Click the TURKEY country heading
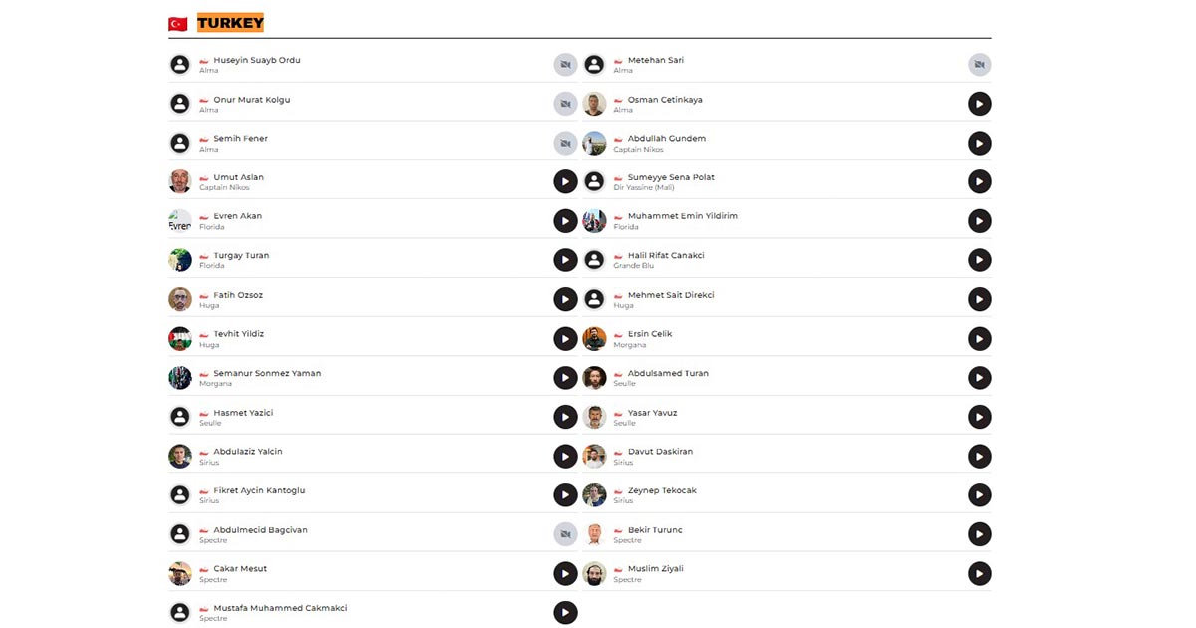This screenshot has width=1196, height=628. click(230, 23)
